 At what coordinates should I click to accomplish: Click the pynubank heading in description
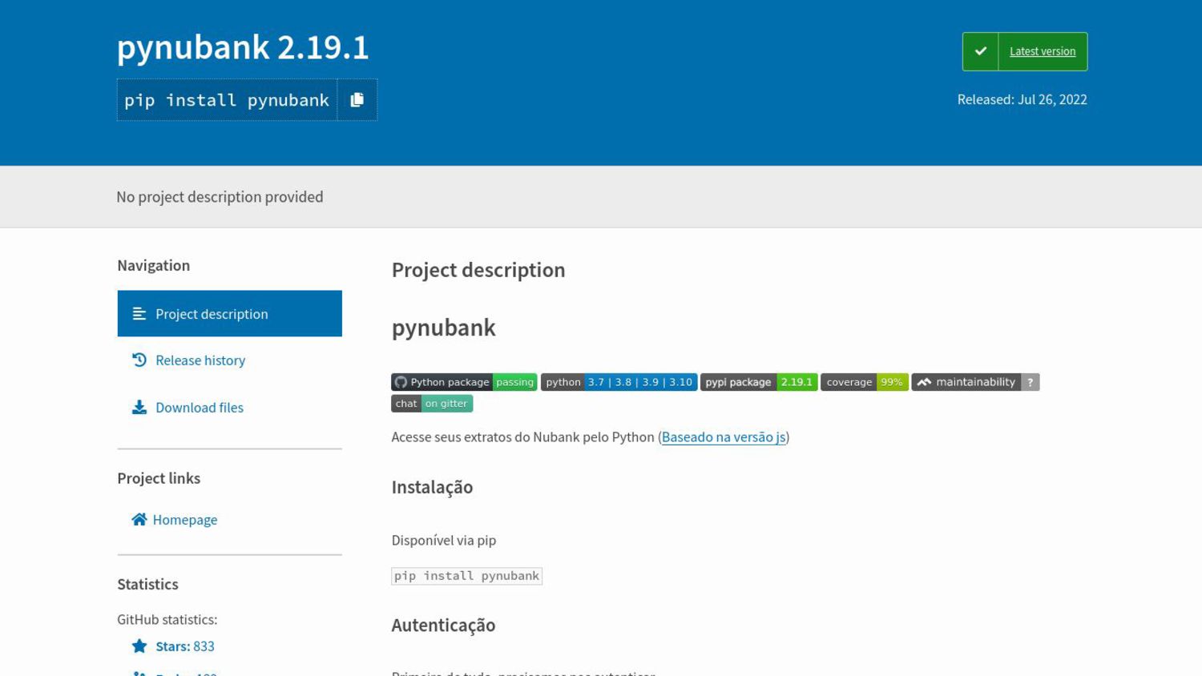coord(443,328)
